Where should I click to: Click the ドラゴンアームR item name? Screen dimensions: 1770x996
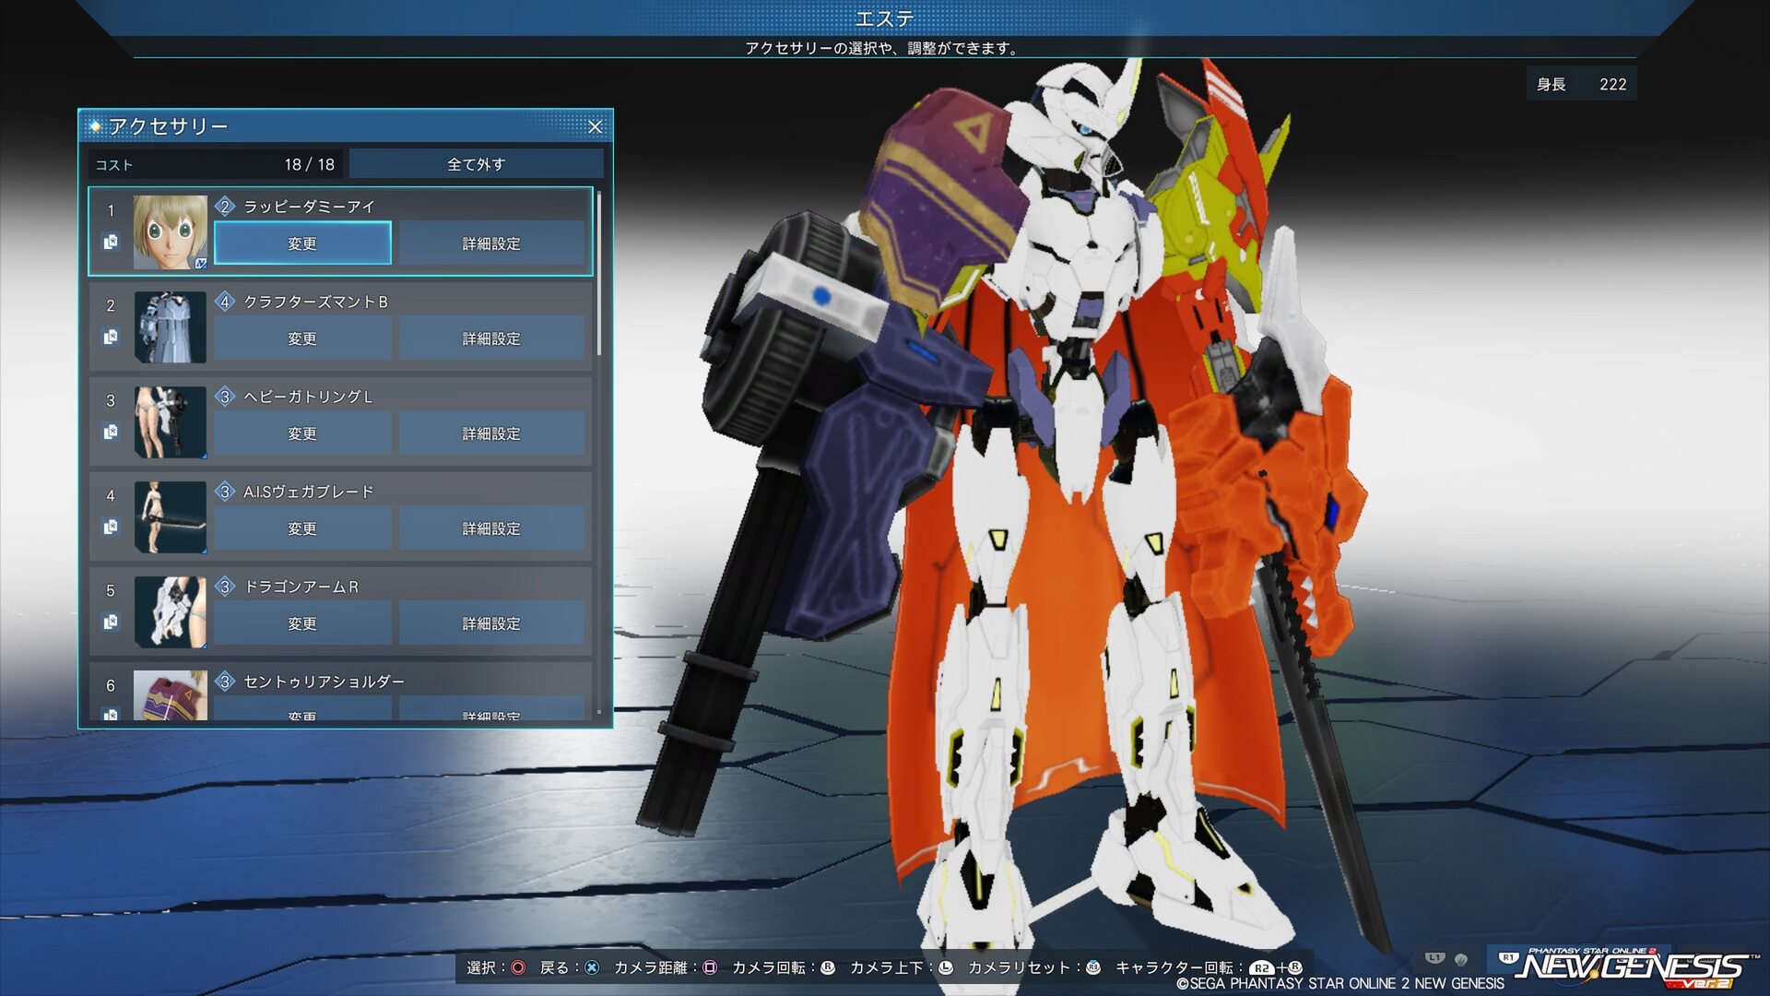pyautogui.click(x=301, y=587)
